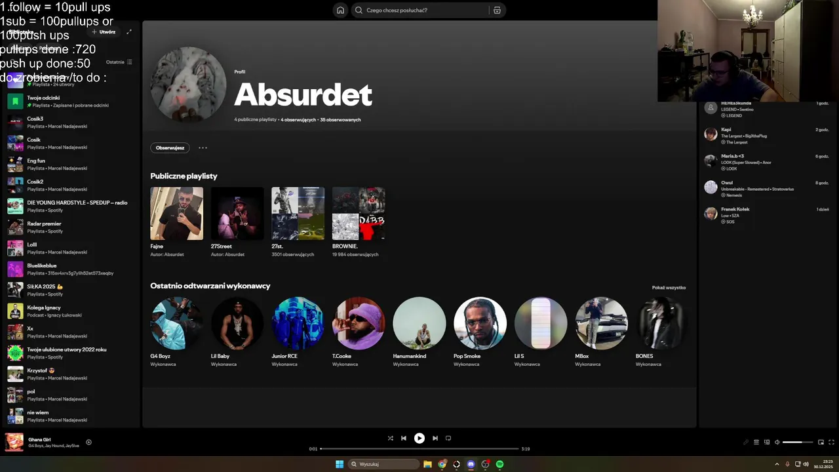The image size is (839, 472).
Task: Switch to Google Chrome on the taskbar
Action: [442, 464]
